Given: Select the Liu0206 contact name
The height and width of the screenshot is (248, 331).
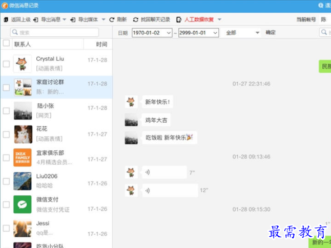Looking at the screenshot, I should (47, 176).
